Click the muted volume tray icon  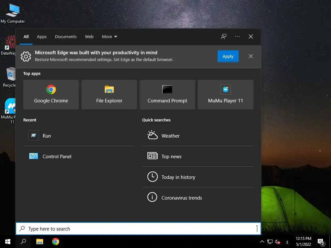277,242
